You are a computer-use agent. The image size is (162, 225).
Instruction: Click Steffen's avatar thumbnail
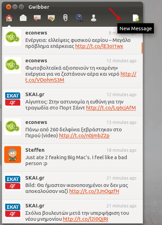coord(13,155)
